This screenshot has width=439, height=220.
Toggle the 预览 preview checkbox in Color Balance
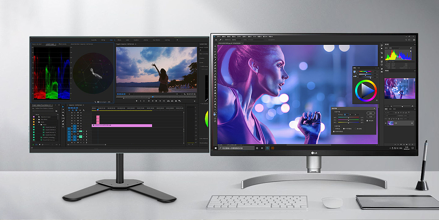[x=367, y=121]
